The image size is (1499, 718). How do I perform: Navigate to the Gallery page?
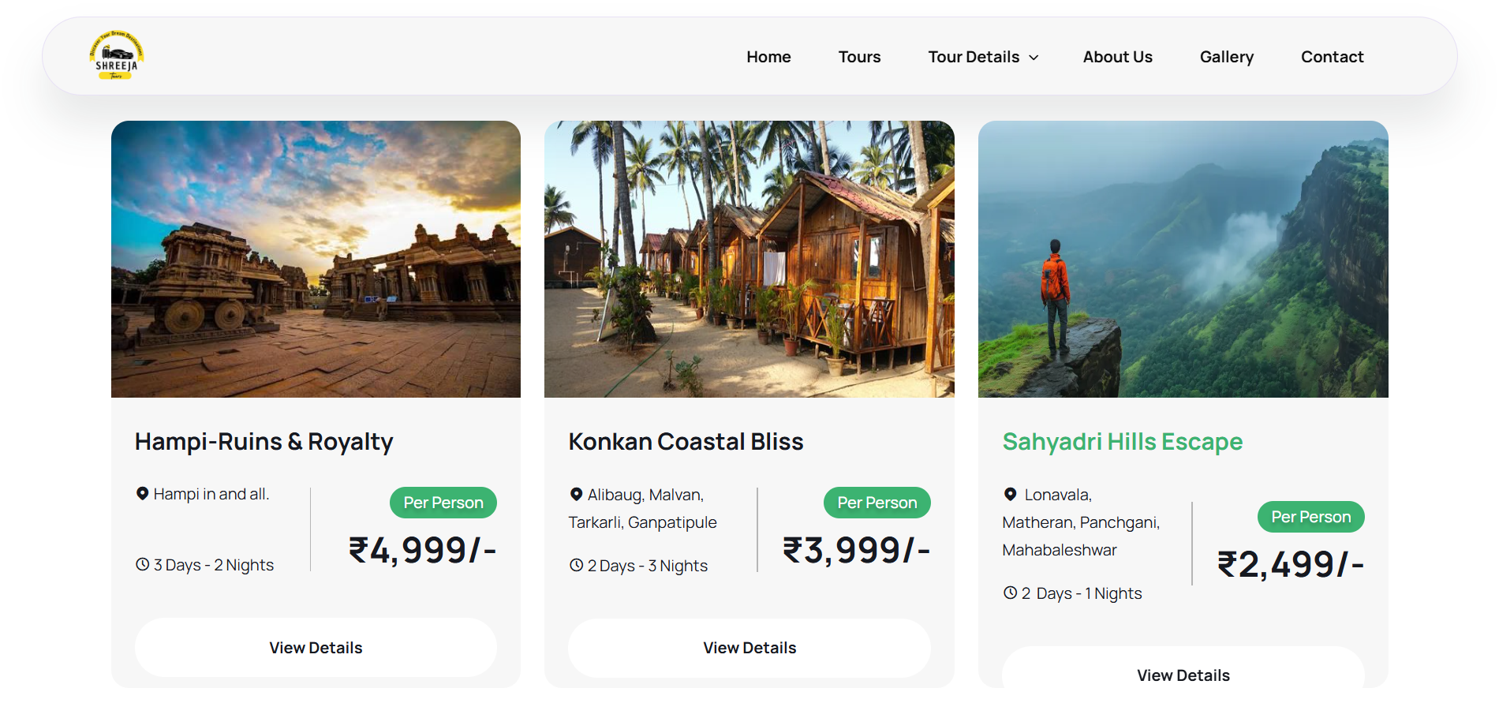[1226, 57]
